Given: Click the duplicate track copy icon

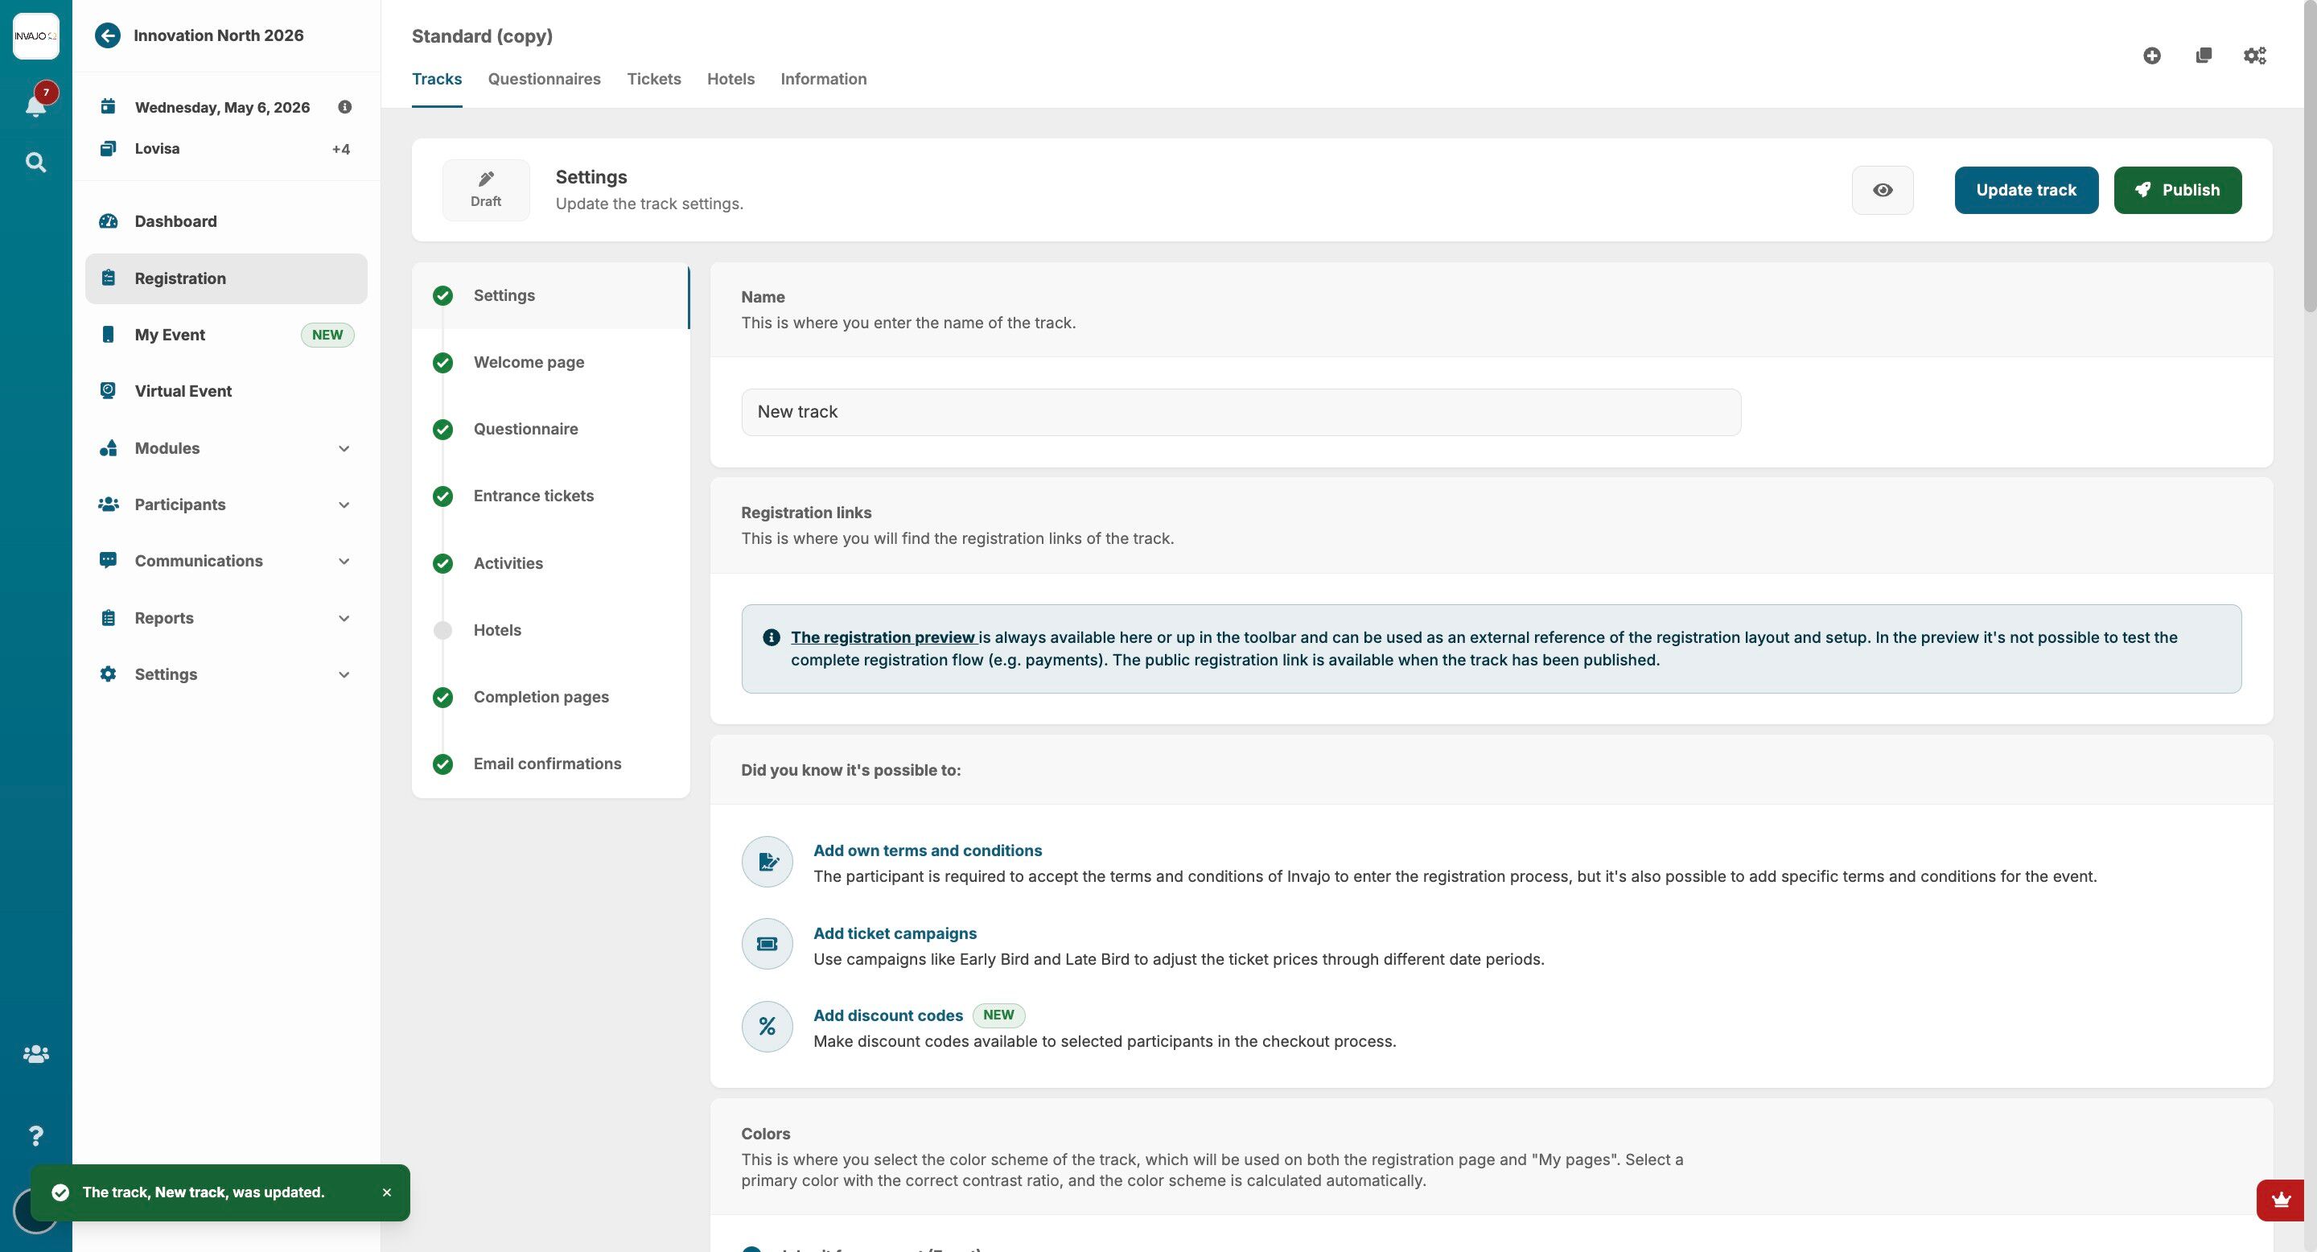Looking at the screenshot, I should 2203,56.
